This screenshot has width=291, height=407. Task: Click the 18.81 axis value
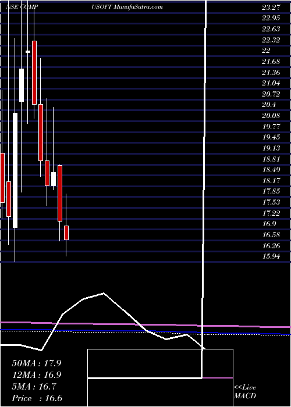coord(271,159)
